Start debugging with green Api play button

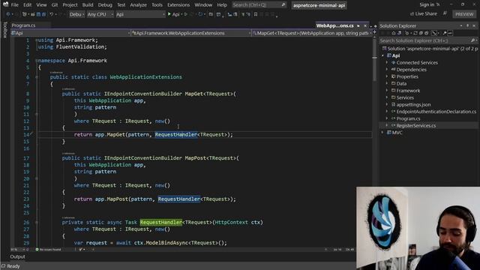[173, 14]
